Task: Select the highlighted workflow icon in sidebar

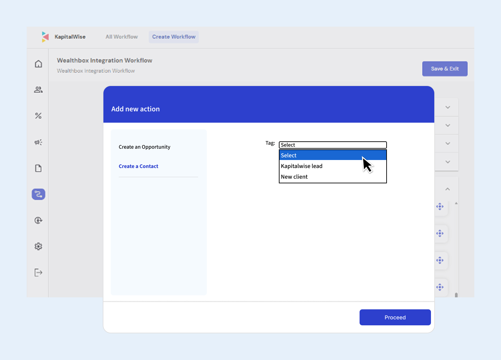Action: pos(38,194)
